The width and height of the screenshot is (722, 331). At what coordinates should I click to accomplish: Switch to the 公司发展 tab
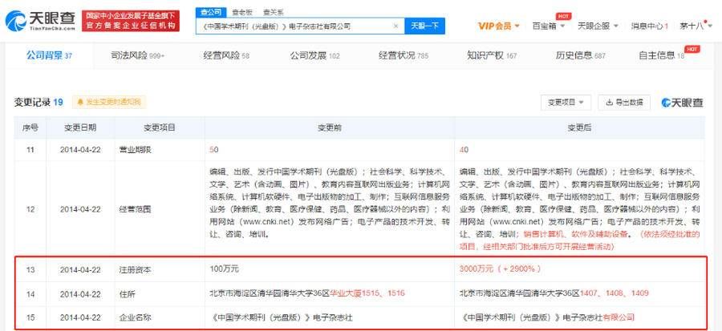click(314, 56)
